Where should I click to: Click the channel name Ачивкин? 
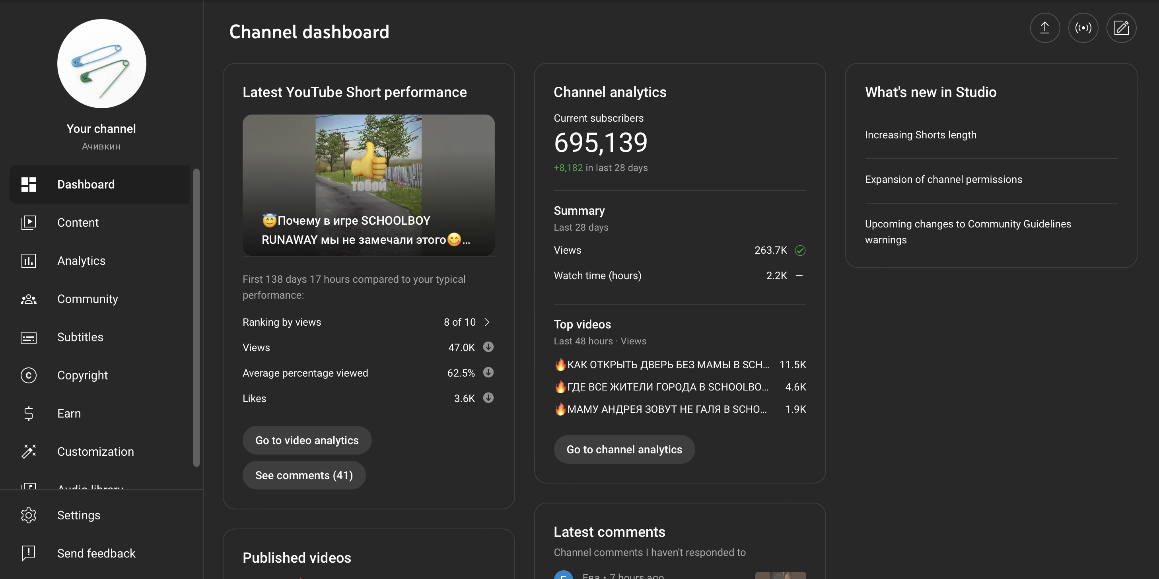tap(101, 146)
